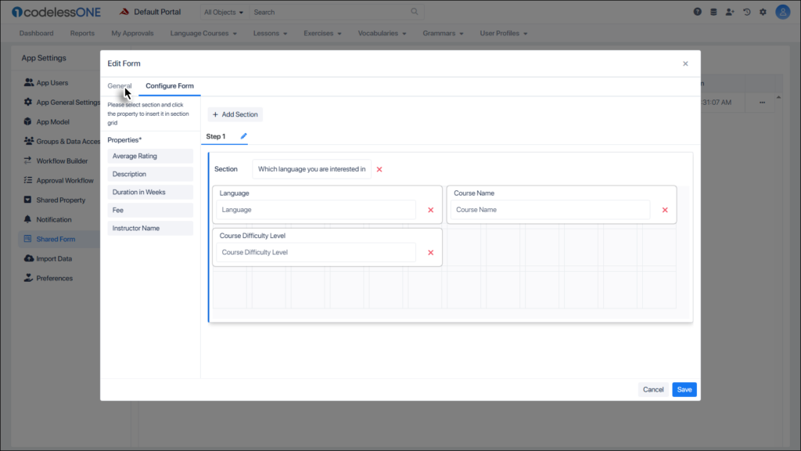Click the Notification bell icon
The width and height of the screenshot is (801, 451).
[x=27, y=219]
